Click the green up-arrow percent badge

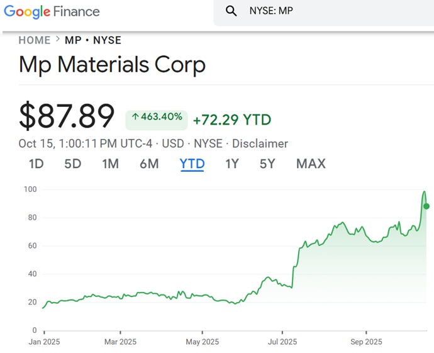(x=157, y=117)
